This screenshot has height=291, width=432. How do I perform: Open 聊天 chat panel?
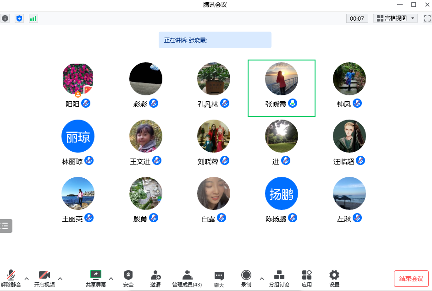pyautogui.click(x=219, y=278)
